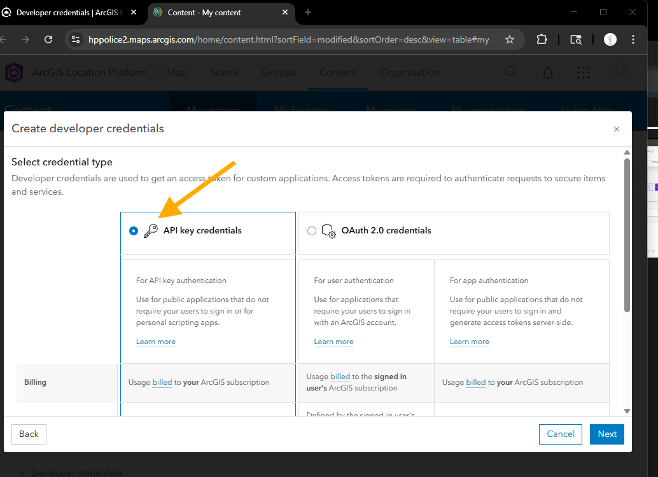658x477 pixels.
Task: Click the 'Select credential type' heading
Action: tap(62, 162)
